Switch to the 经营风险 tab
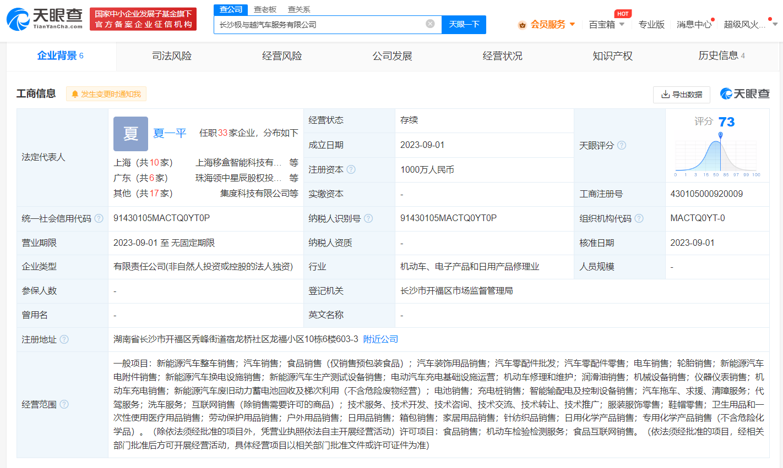This screenshot has height=468, width=783. pyautogui.click(x=282, y=56)
